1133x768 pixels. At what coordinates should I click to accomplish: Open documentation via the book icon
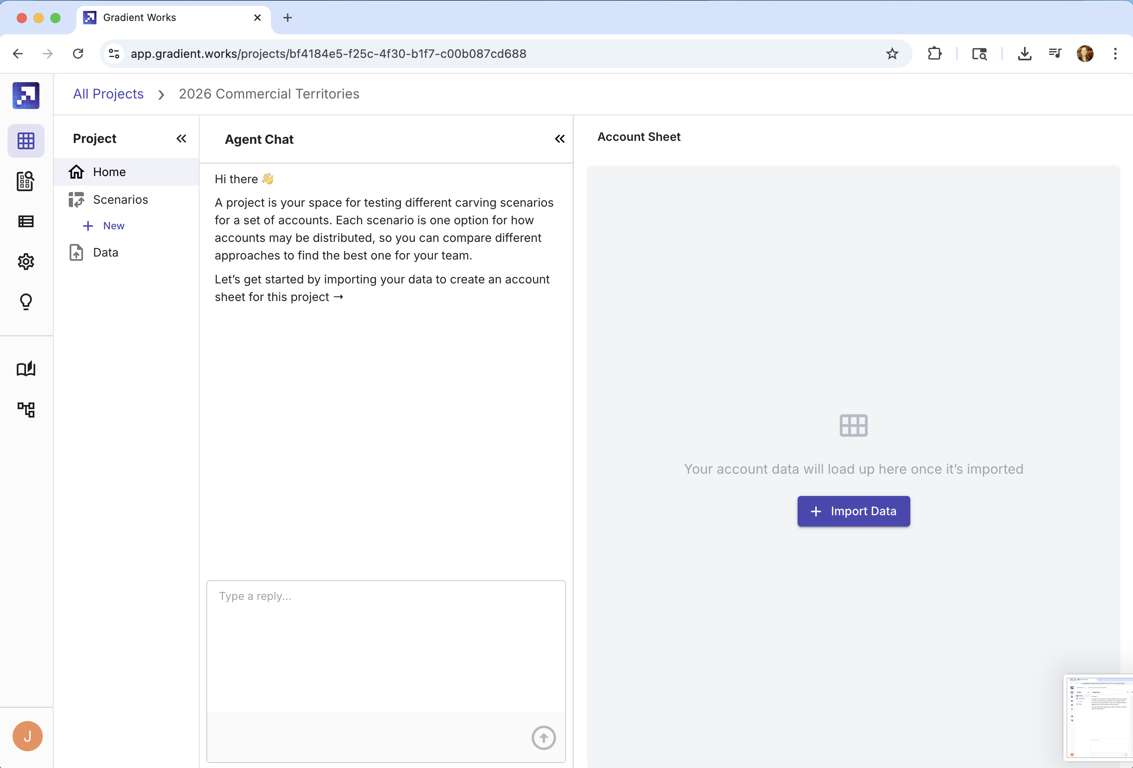coord(26,369)
